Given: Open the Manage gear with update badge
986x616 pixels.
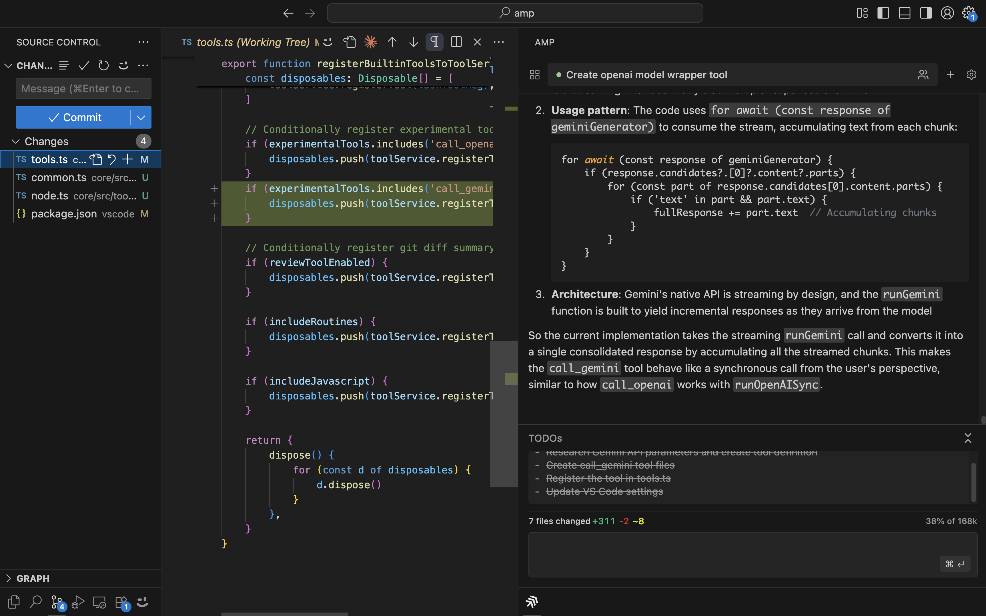Looking at the screenshot, I should 969,13.
